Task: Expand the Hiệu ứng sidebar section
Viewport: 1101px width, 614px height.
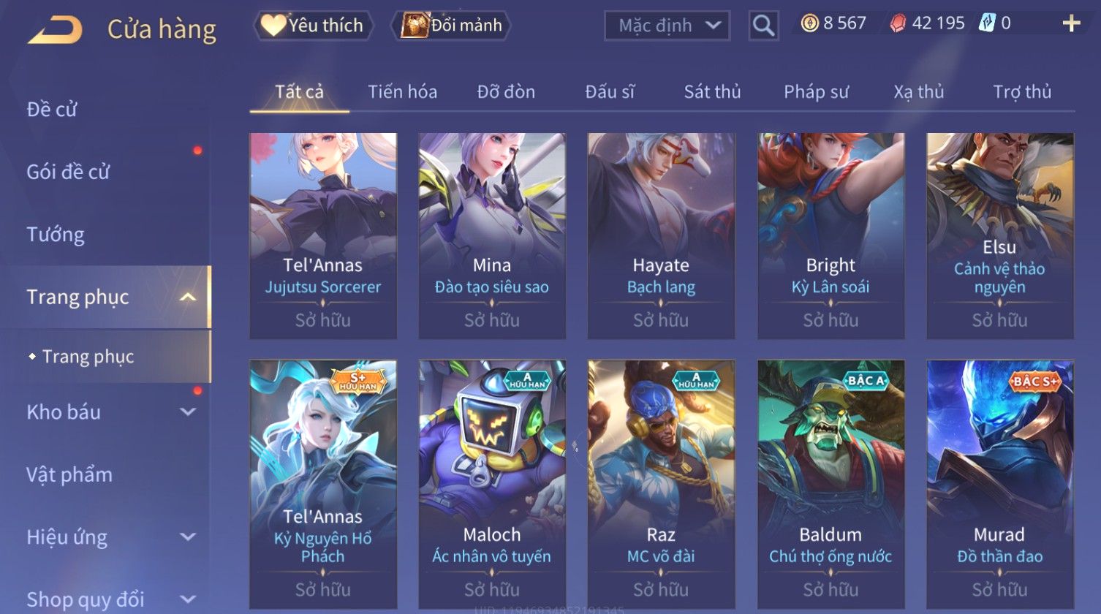Action: click(x=188, y=537)
